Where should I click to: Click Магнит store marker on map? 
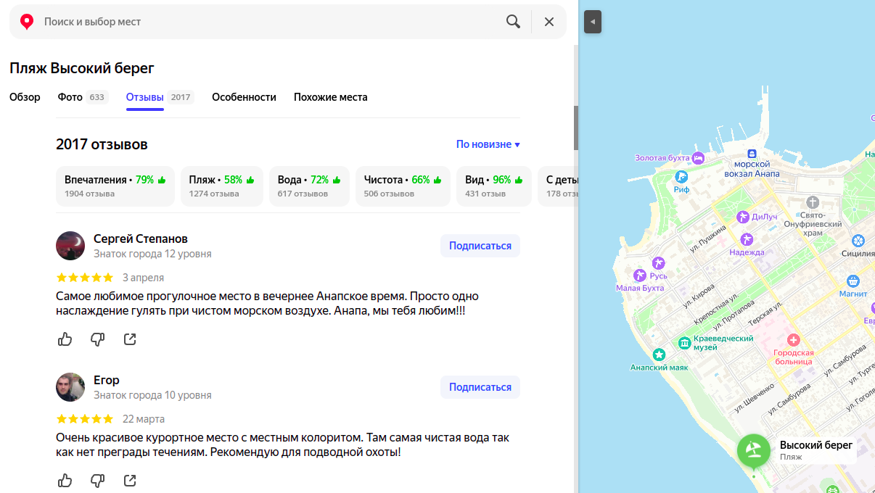[853, 281]
